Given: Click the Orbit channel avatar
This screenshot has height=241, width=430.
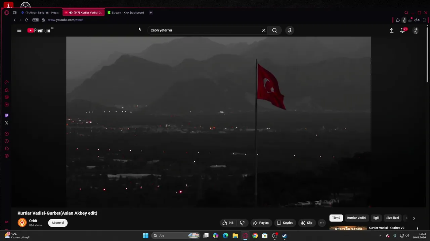Looking at the screenshot, I should 22,223.
